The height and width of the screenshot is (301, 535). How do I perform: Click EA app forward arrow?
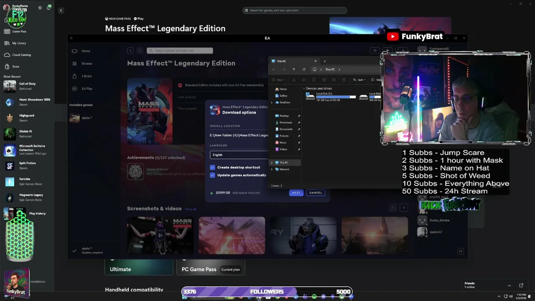(x=140, y=51)
